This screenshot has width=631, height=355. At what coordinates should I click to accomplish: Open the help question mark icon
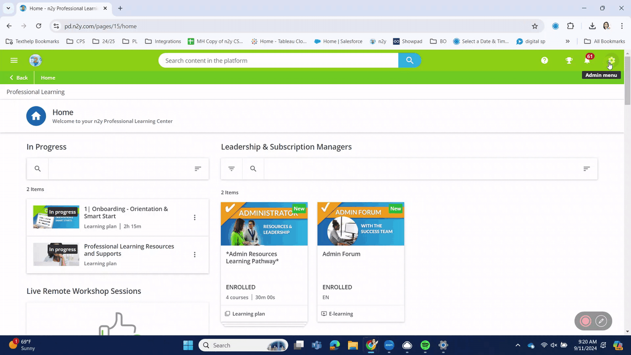click(544, 61)
